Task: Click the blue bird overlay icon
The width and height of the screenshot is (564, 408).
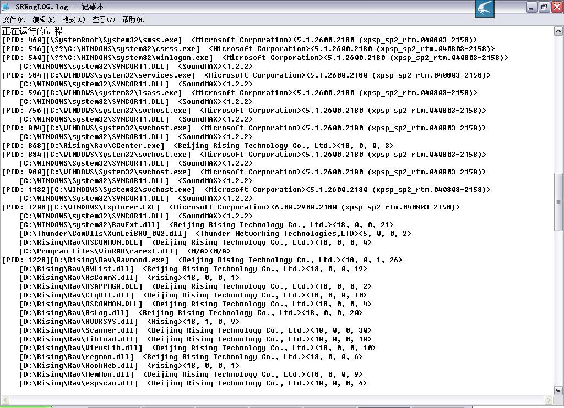Action: tap(485, 8)
